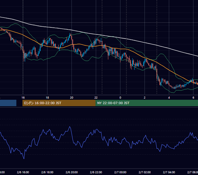Click the 2/6 16:00 label on the lower axis
The image size is (198, 175).
coord(23,172)
